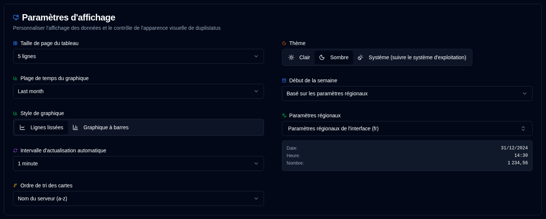Choose the Système theme option

pyautogui.click(x=412, y=57)
